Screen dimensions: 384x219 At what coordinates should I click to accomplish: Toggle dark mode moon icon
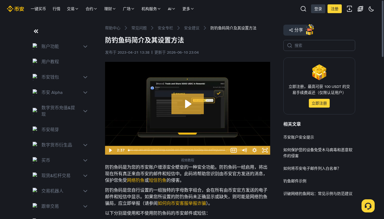click(371, 9)
